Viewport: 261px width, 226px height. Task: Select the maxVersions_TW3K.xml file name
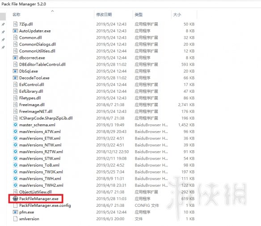pyautogui.click(x=41, y=172)
